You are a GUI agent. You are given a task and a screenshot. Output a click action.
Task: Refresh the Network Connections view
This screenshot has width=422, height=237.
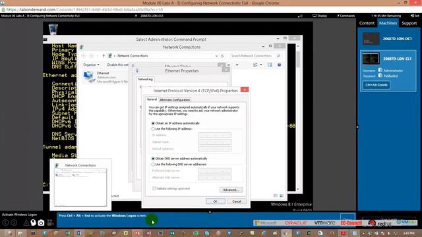(x=222, y=56)
